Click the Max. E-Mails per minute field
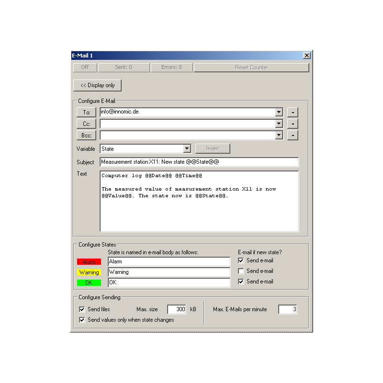 [288, 309]
